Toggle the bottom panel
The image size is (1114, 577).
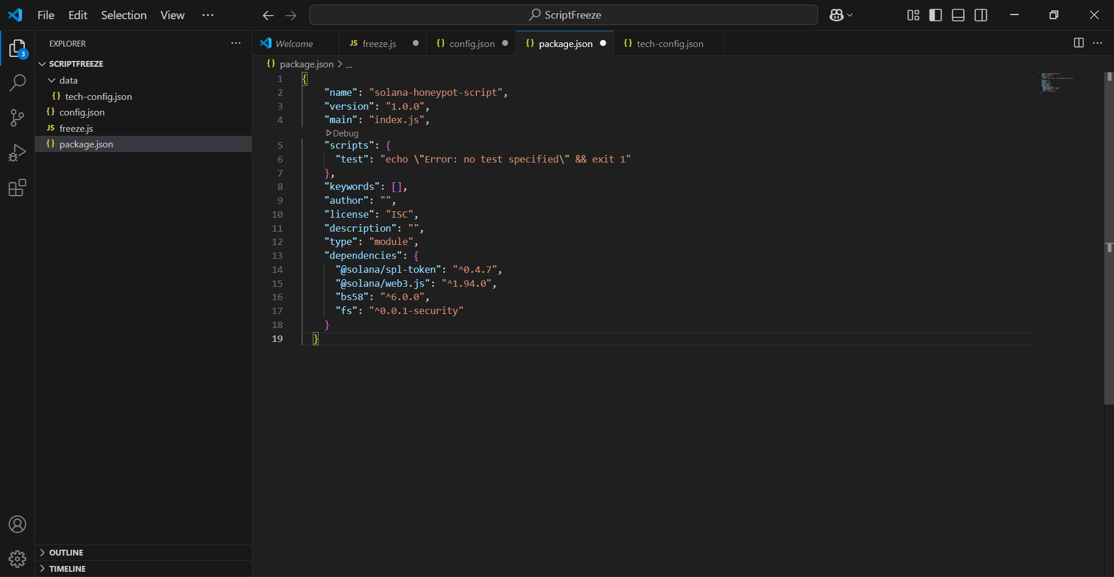[x=959, y=16]
